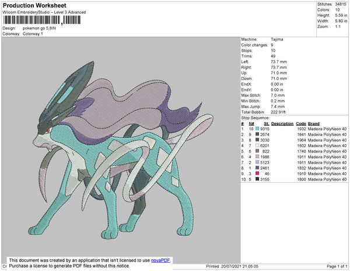The height and width of the screenshot is (271, 350).
Task: Click the dark slate swatch for code 1841
Action: [257, 134]
